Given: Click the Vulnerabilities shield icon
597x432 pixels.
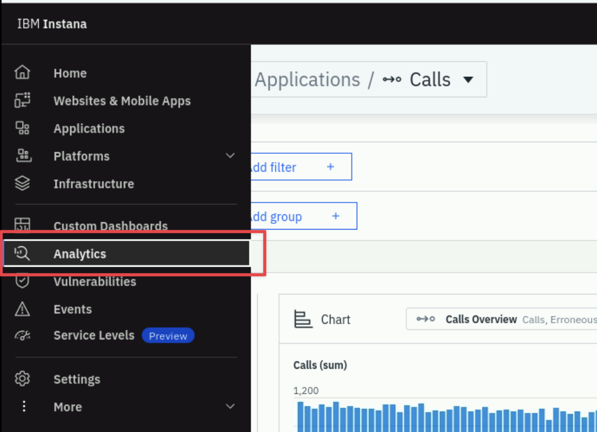Looking at the screenshot, I should pos(22,281).
